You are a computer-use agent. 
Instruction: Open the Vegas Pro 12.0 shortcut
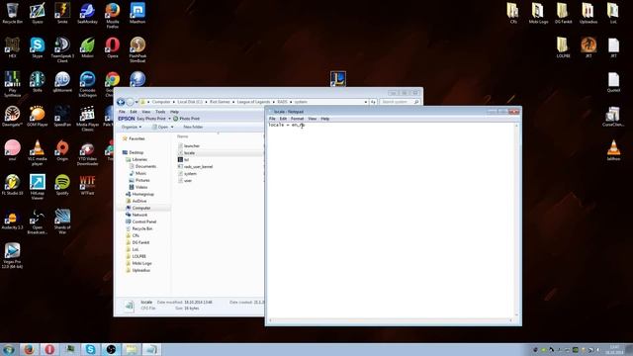[x=12, y=255]
